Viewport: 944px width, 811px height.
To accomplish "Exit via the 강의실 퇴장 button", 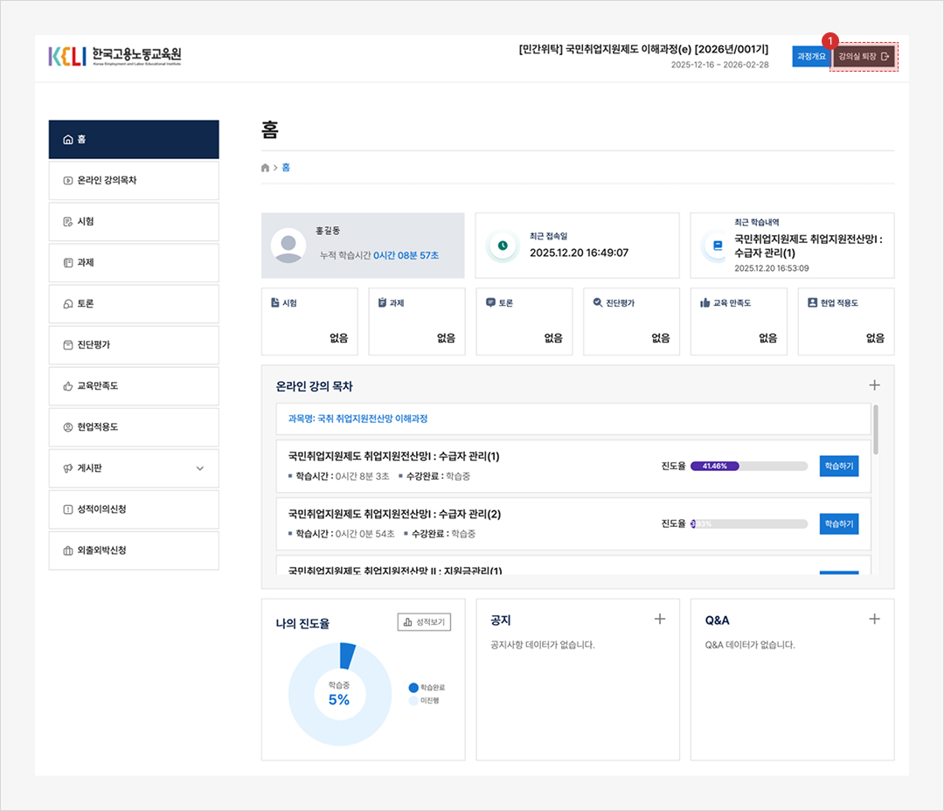I will point(863,57).
